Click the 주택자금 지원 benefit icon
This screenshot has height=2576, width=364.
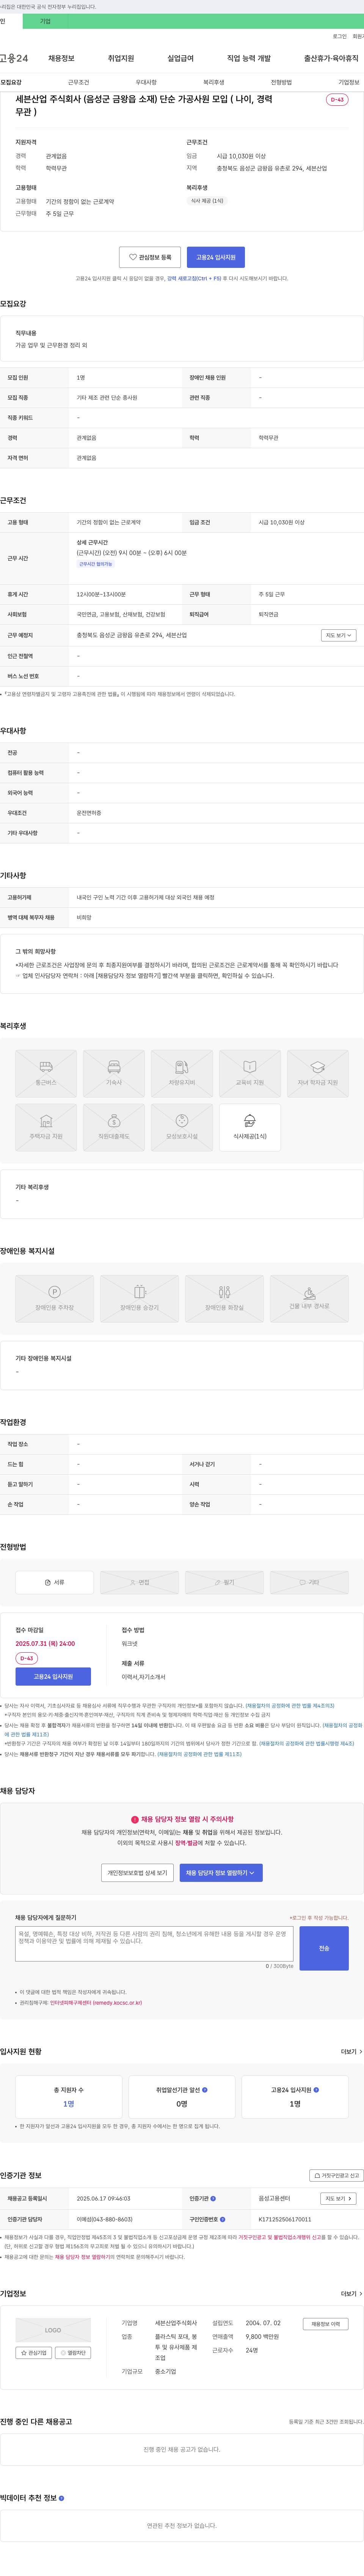(46, 1127)
